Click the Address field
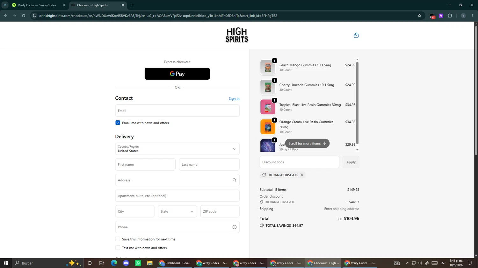 tap(177, 180)
